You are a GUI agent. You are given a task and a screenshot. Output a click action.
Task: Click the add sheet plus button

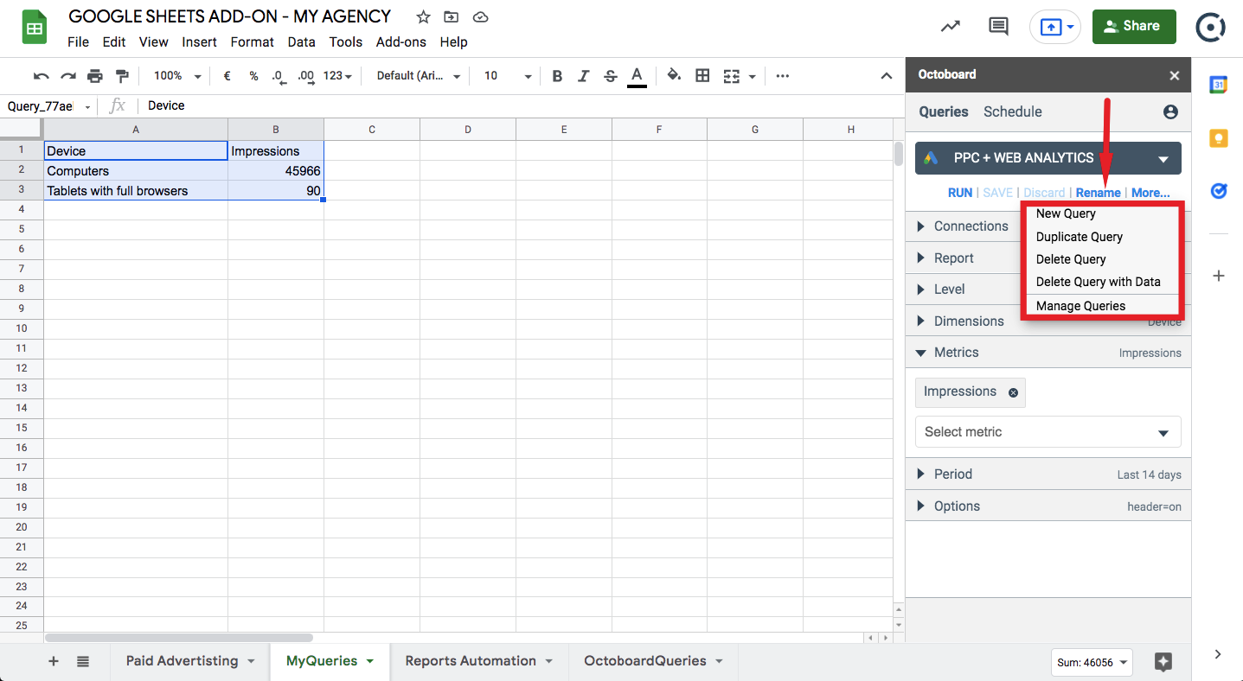pos(54,661)
